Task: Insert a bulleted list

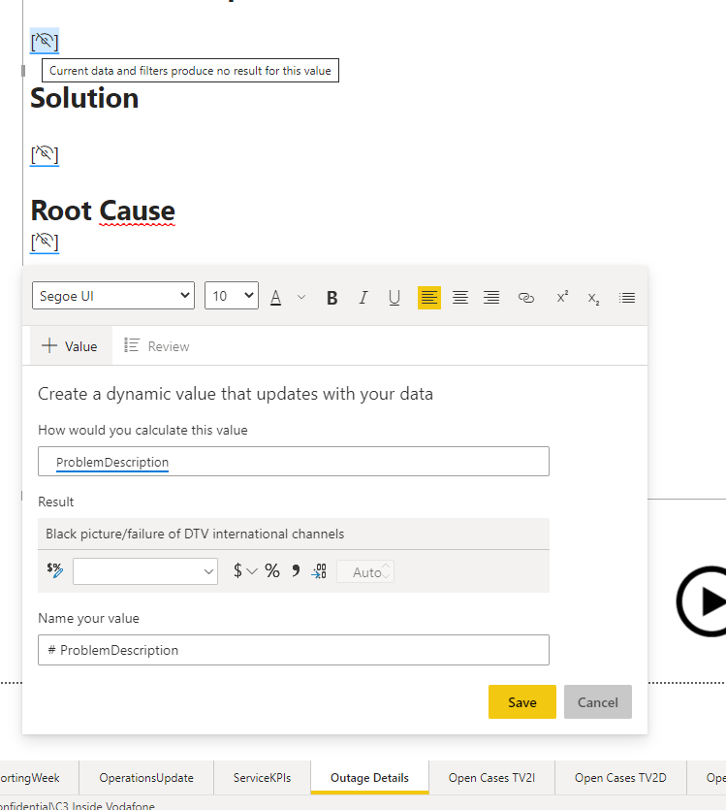Action: coord(627,298)
